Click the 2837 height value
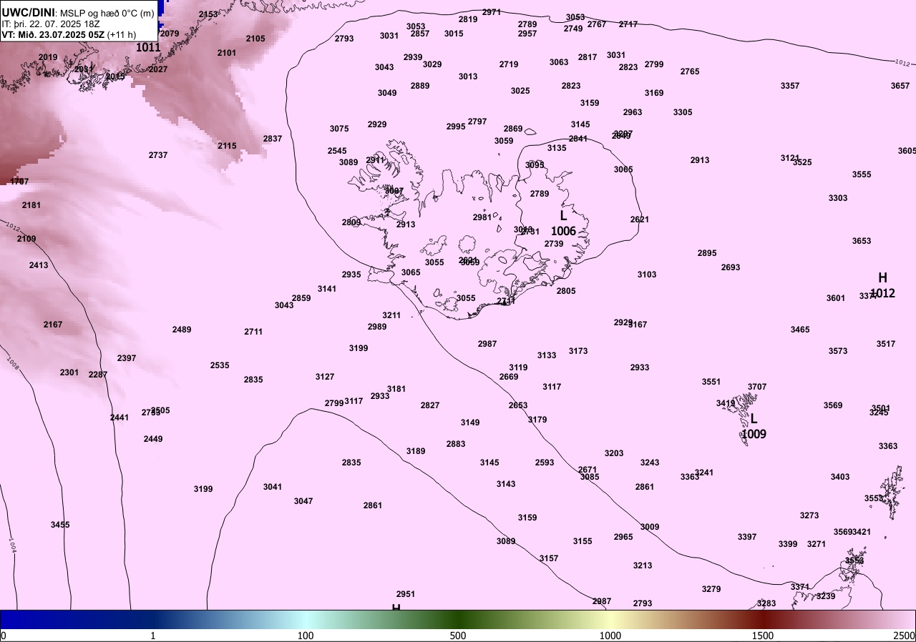916x642 pixels. (273, 139)
